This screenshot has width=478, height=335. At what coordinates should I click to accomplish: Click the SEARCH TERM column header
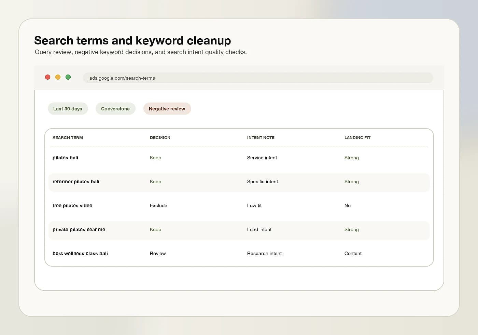click(x=68, y=138)
